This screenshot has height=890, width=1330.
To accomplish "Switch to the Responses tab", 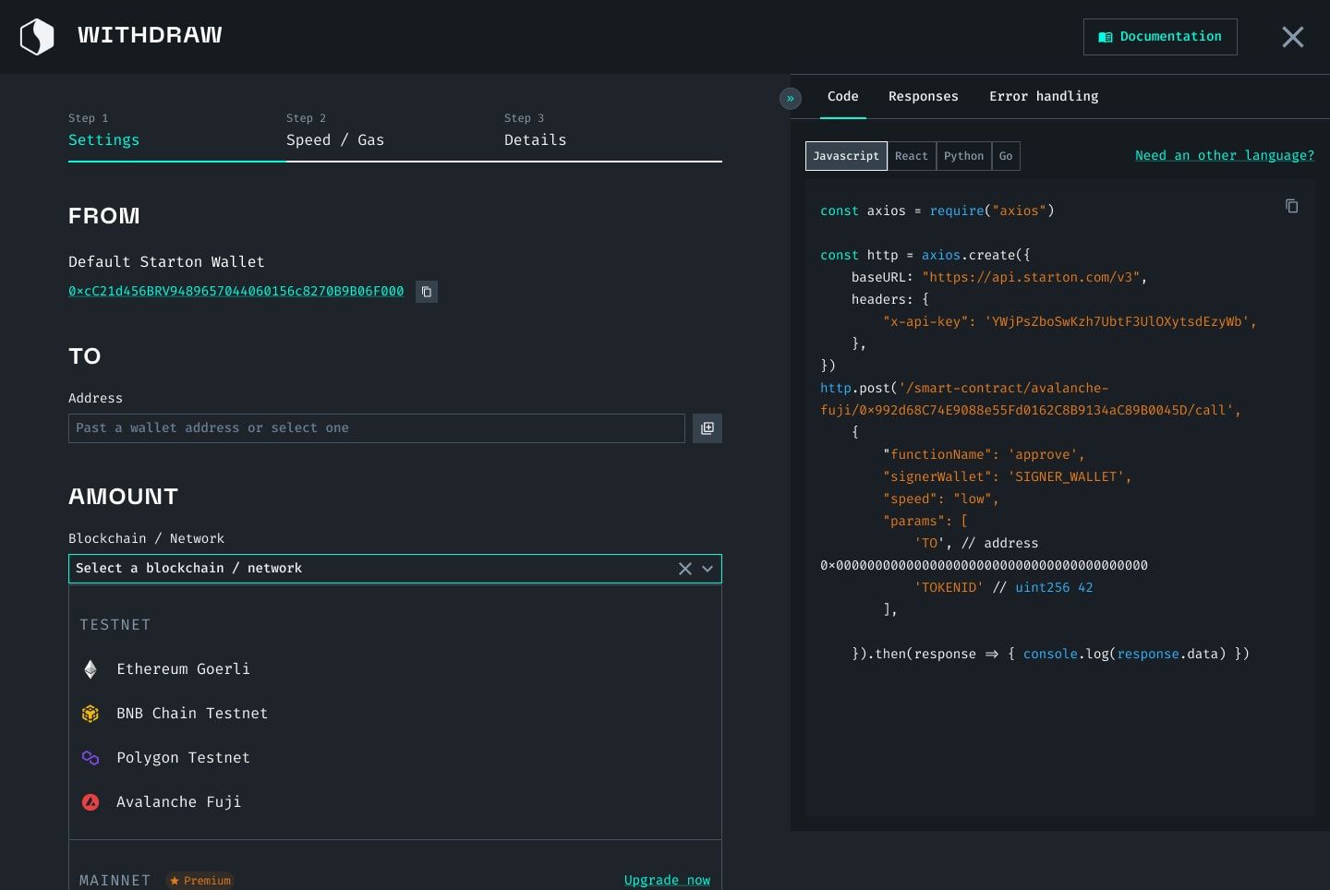I will pos(924,97).
